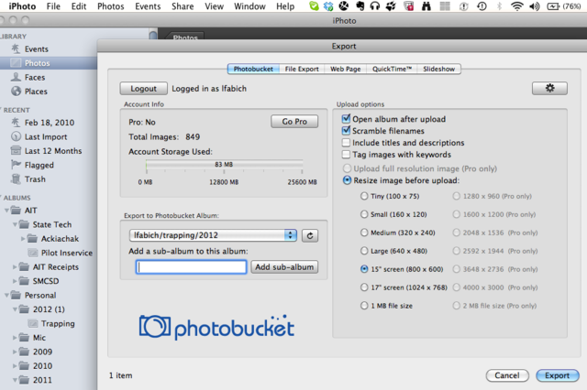
Task: Select the Photobucket tab
Action: click(x=253, y=69)
